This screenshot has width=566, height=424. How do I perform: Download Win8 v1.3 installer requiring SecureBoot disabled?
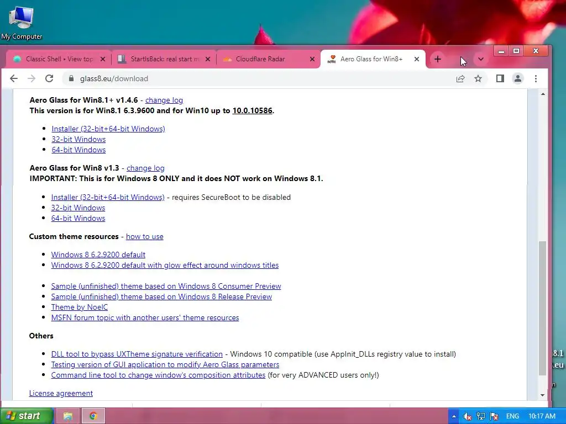pos(108,197)
